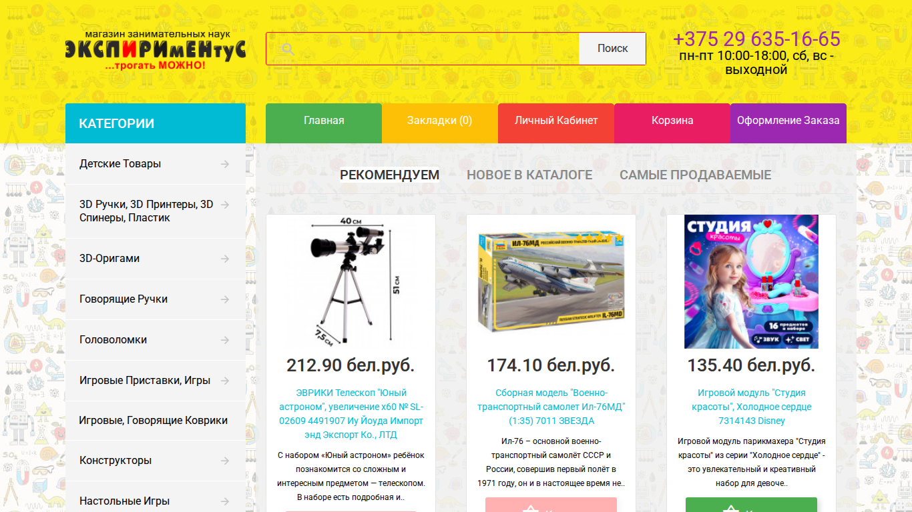912x512 pixels.
Task: Click the Поиск search button
Action: (612, 49)
